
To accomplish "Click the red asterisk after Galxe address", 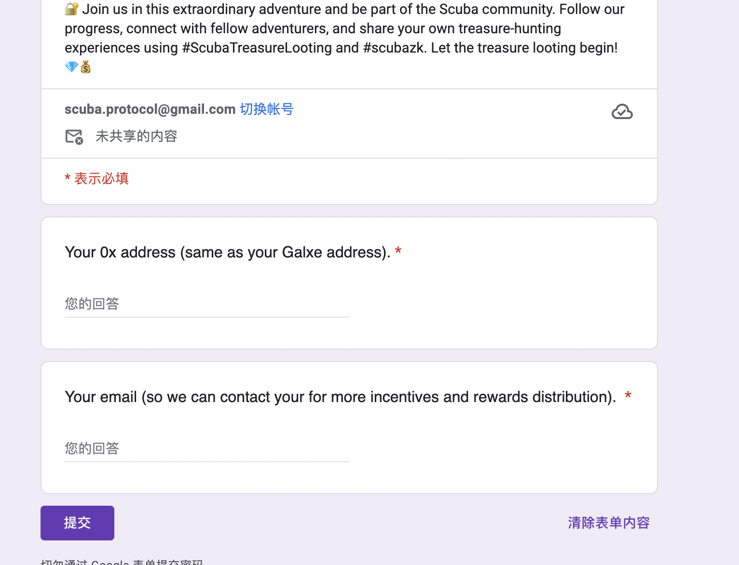I will tap(398, 251).
